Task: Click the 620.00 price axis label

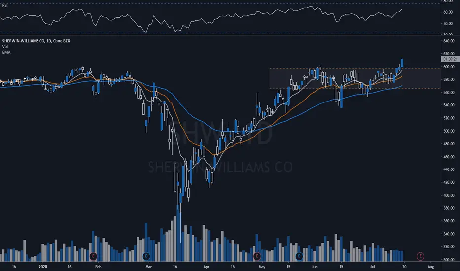Action: 449,54
